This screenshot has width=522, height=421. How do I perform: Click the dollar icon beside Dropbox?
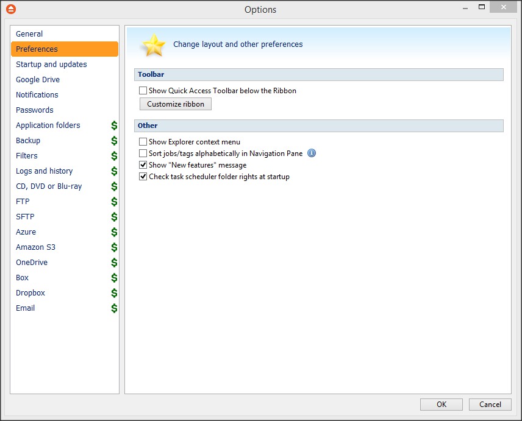(114, 293)
